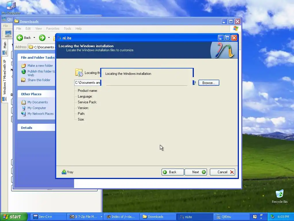Click the My Documents icon in sidebar
The image size is (294, 221).
pyautogui.click(x=24, y=102)
